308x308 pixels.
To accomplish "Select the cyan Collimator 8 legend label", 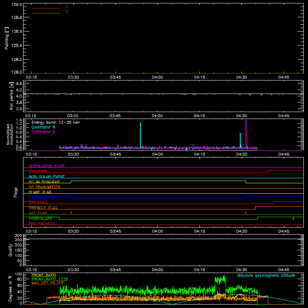I will [x=43, y=127].
